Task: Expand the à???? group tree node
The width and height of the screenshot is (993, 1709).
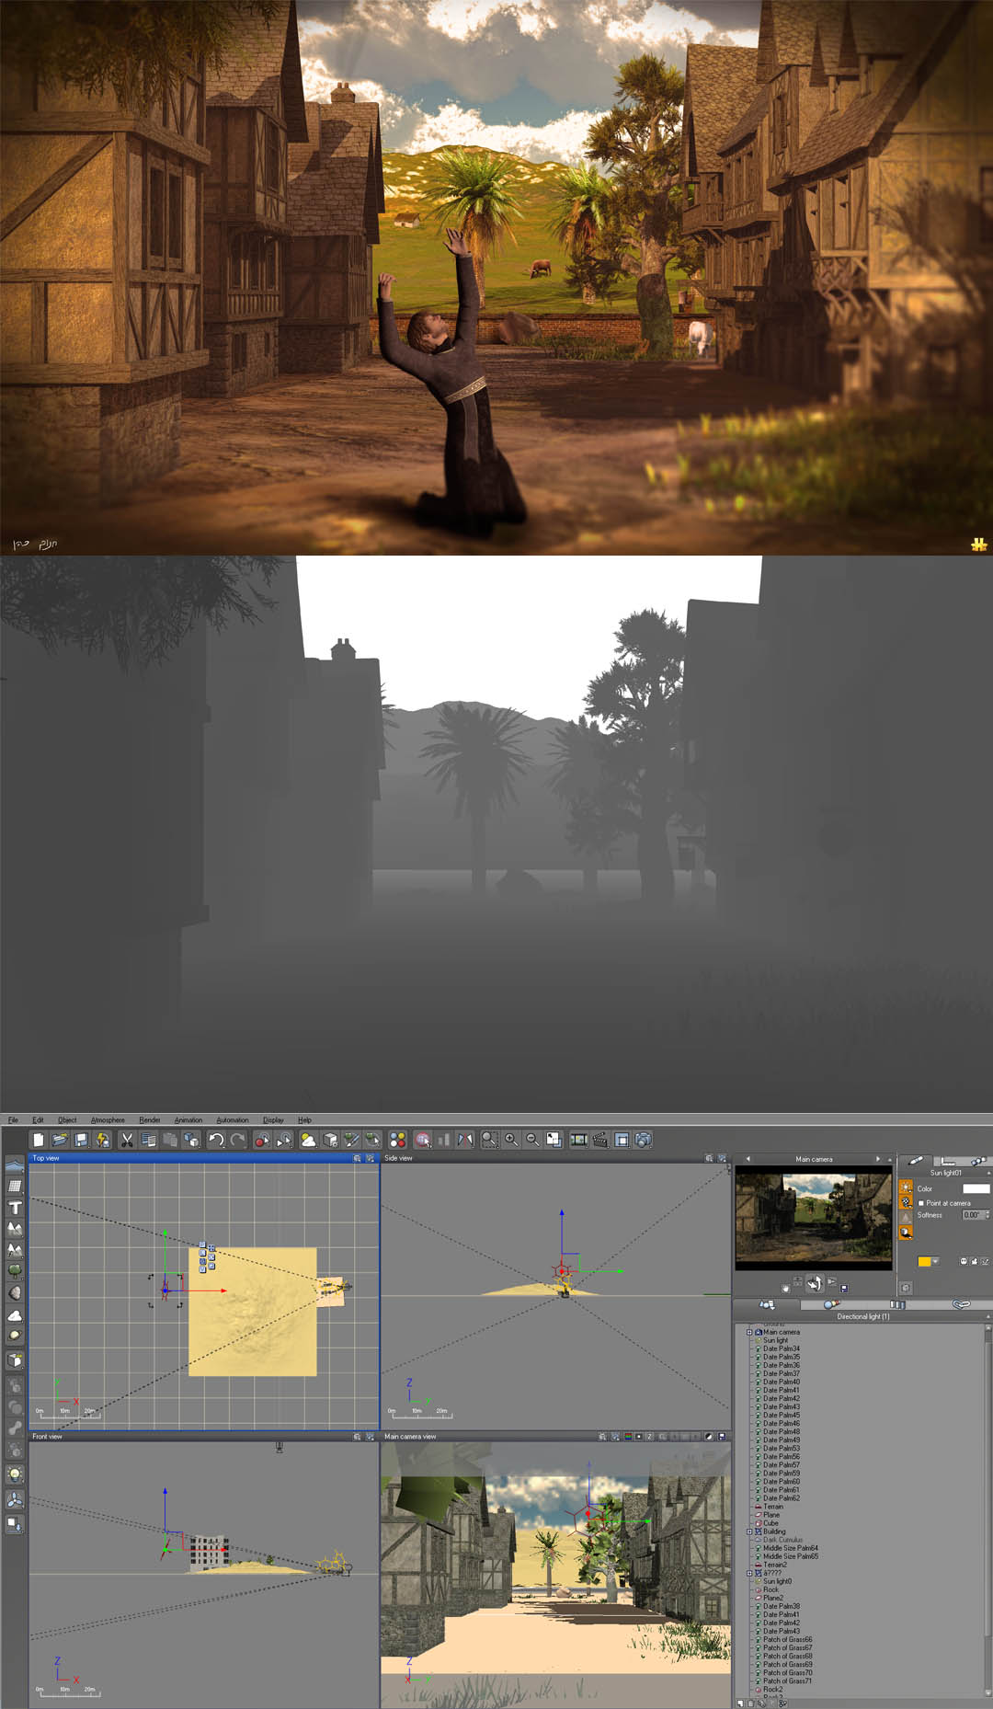Action: tap(749, 1573)
